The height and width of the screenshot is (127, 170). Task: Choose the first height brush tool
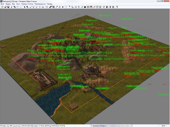31,7
